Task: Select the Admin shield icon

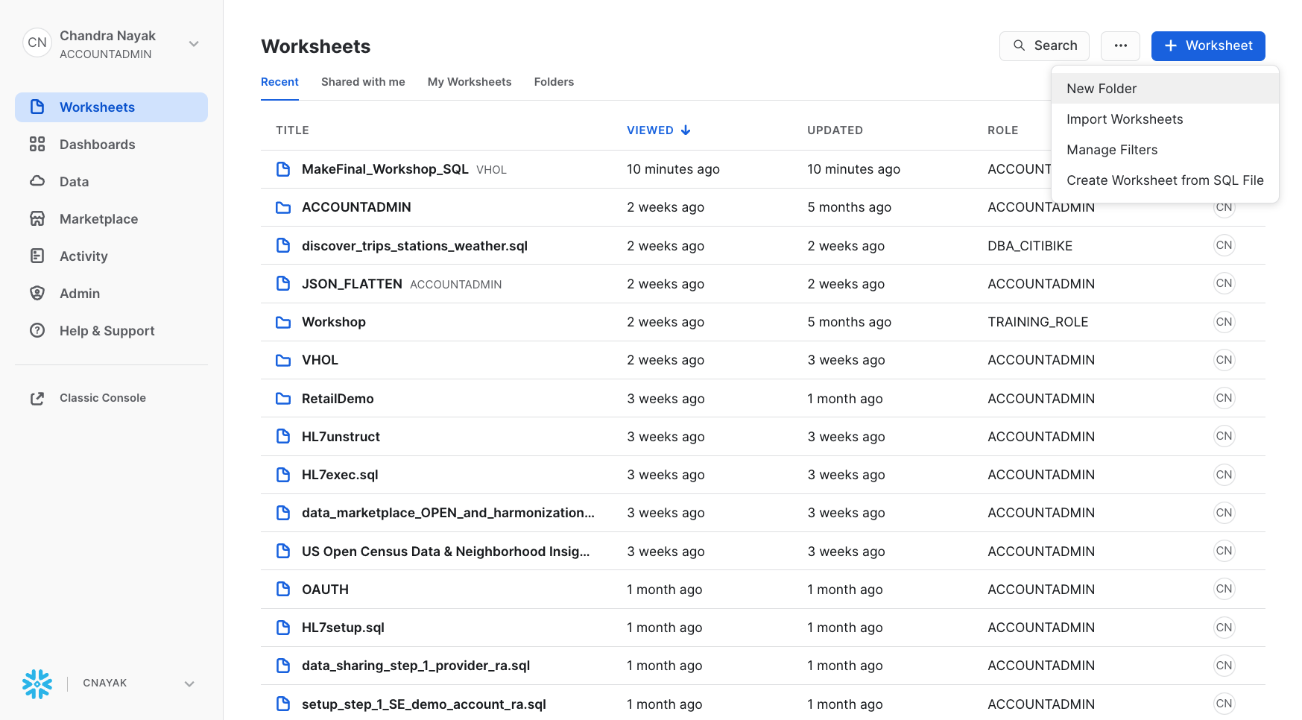Action: coord(37,293)
